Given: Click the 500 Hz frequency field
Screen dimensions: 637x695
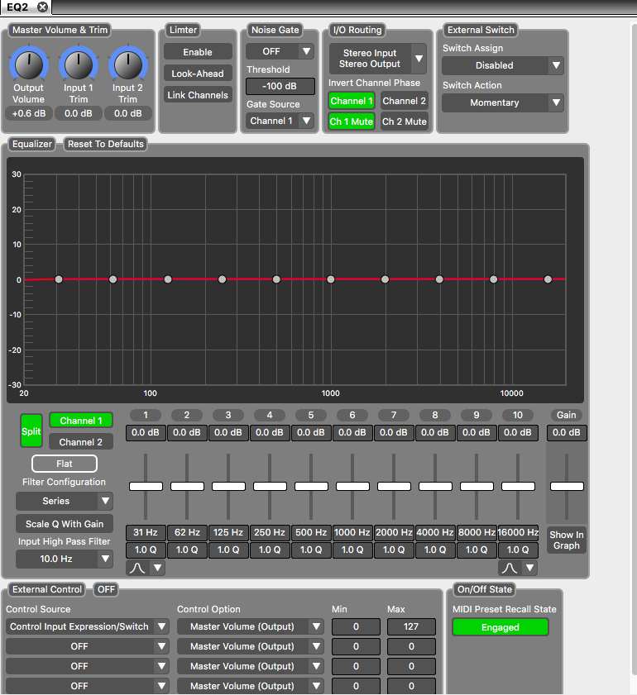Looking at the screenshot, I should tap(311, 533).
